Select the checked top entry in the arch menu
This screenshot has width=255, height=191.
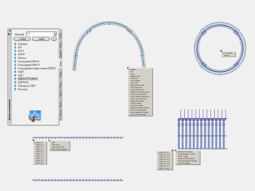click(x=133, y=69)
